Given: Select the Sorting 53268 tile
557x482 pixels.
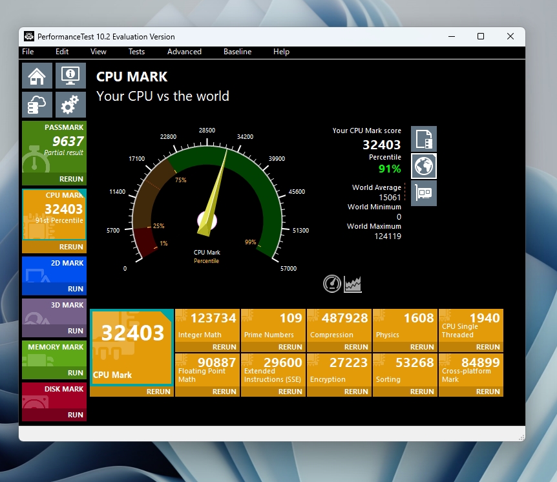Looking at the screenshot, I should (x=405, y=370).
